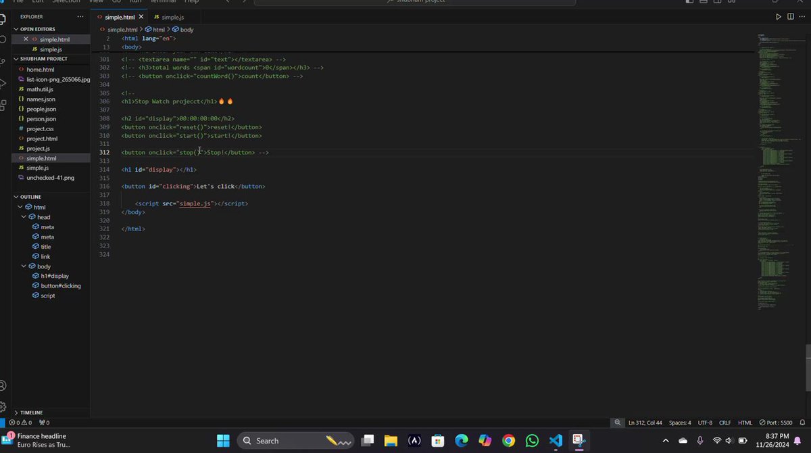Screen dimensions: 811x453
Task: Open person.json in the explorer
Action: 41,119
